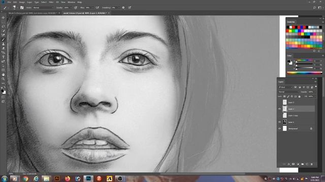325x182 pixels.
Task: Pick a color from the color ramp bar
Action: [x=305, y=73]
